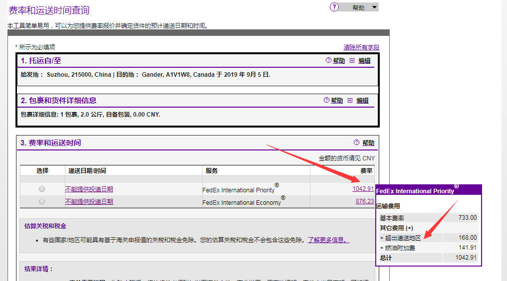Click 编辑 link in 包裹和货件详细信息 section
Image resolution: width=507 pixels, height=281 pixels.
[x=362, y=101]
